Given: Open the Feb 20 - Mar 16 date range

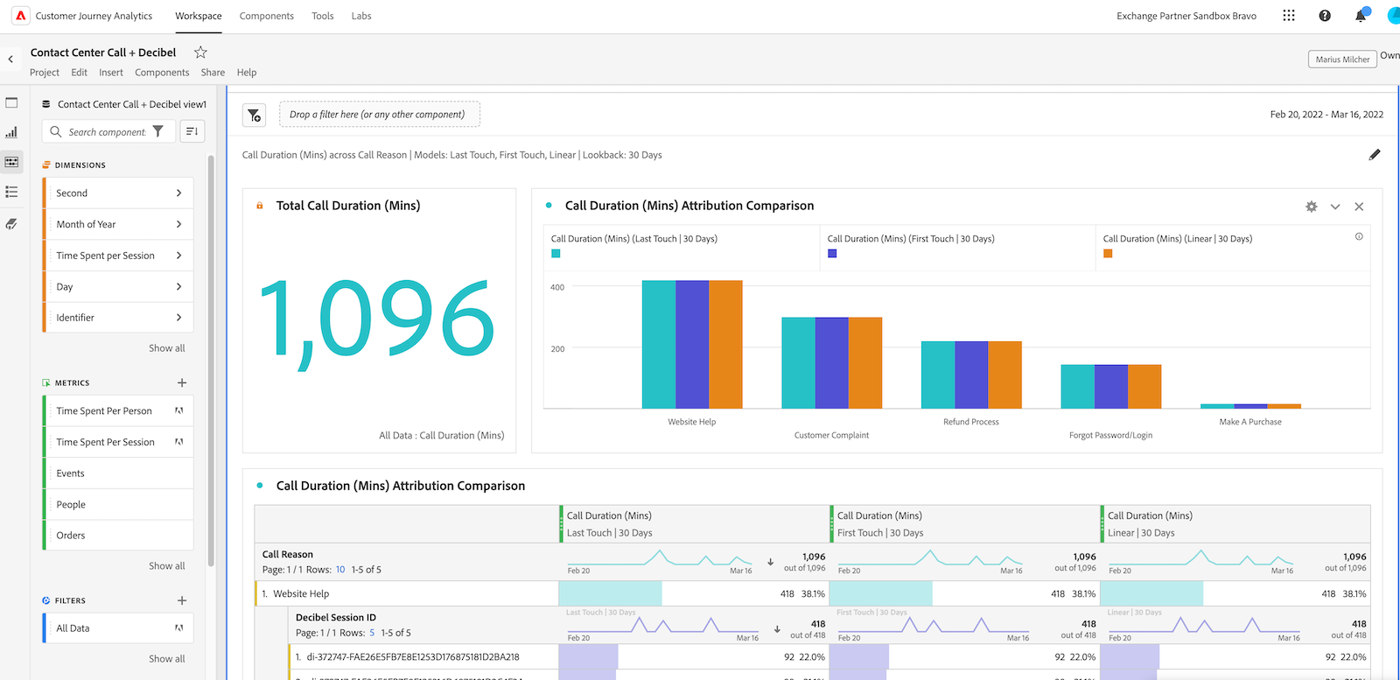Looking at the screenshot, I should point(1326,115).
